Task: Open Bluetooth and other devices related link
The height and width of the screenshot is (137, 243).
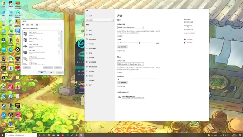Action: pyautogui.click(x=188, y=22)
